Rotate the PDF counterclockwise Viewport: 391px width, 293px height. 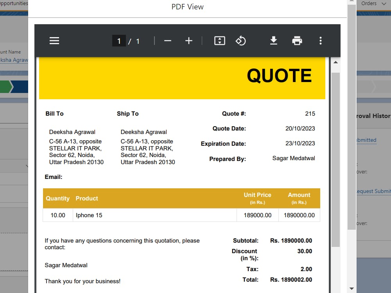tap(240, 41)
